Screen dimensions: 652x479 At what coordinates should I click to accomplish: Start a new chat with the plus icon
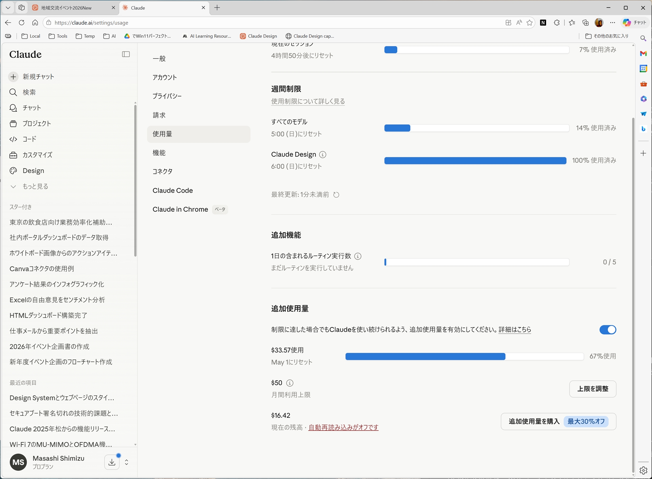[x=13, y=77]
